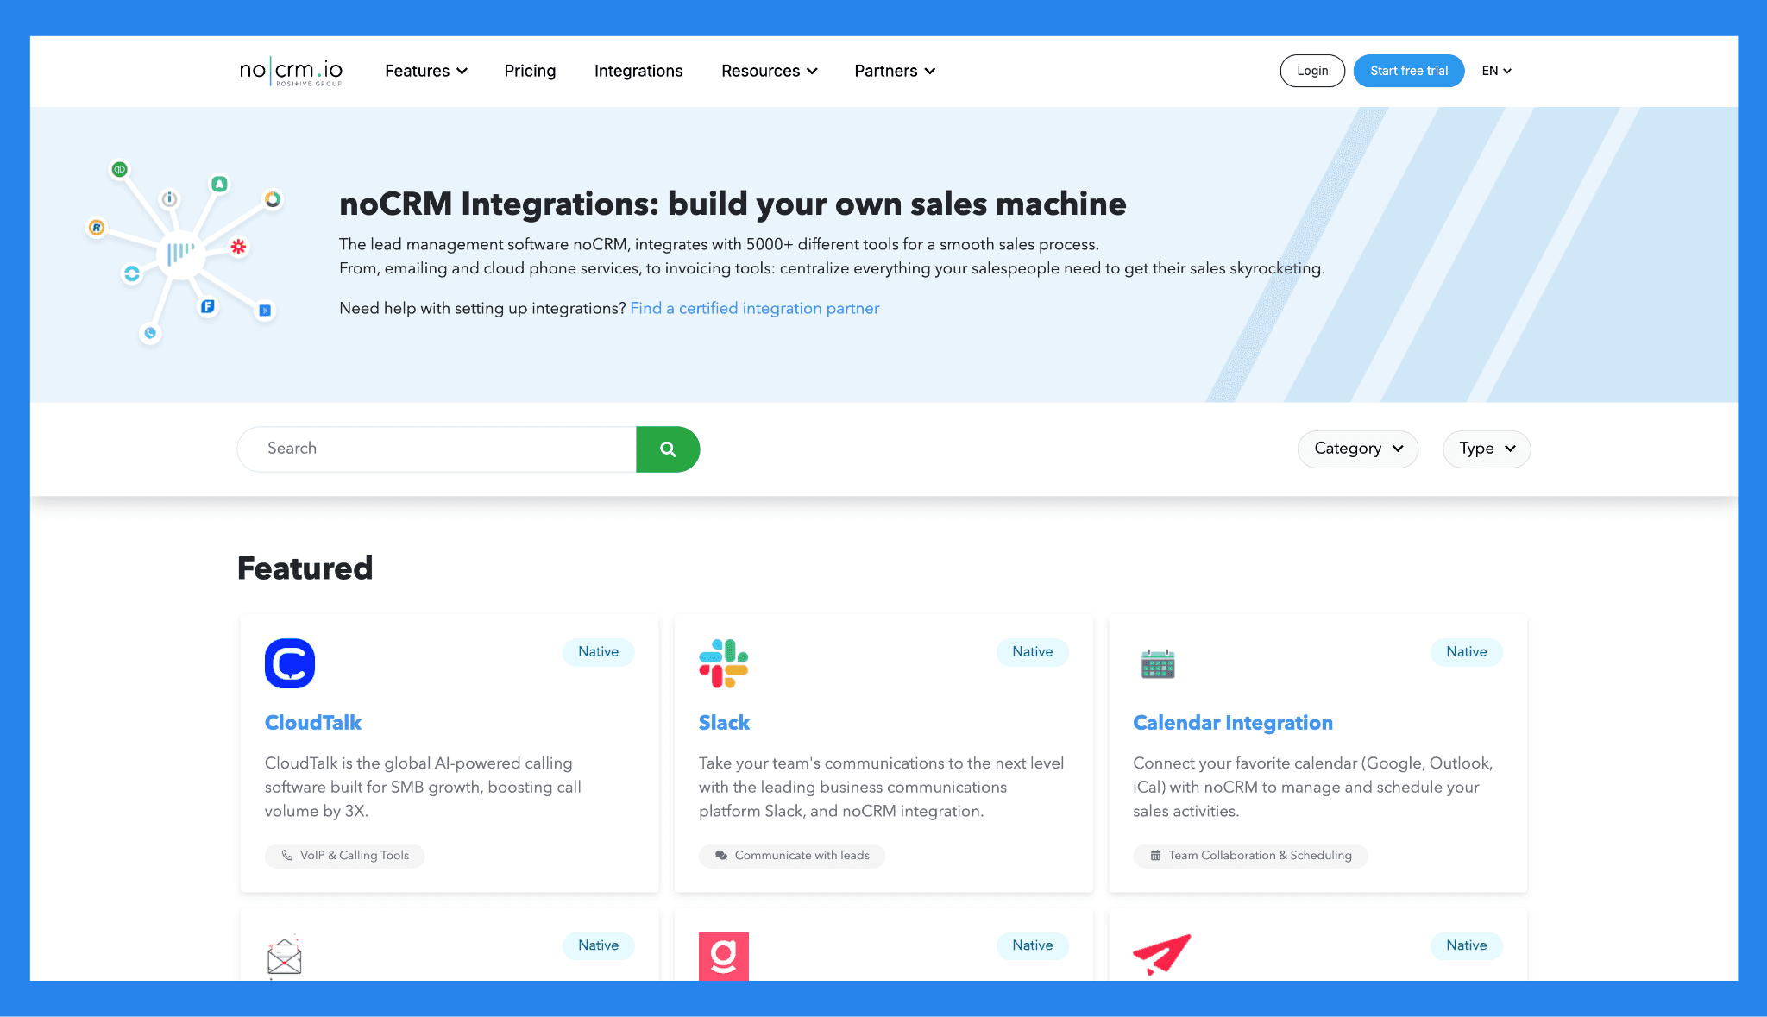This screenshot has width=1767, height=1017.
Task: Click the pink G integration logo
Action: click(x=724, y=956)
